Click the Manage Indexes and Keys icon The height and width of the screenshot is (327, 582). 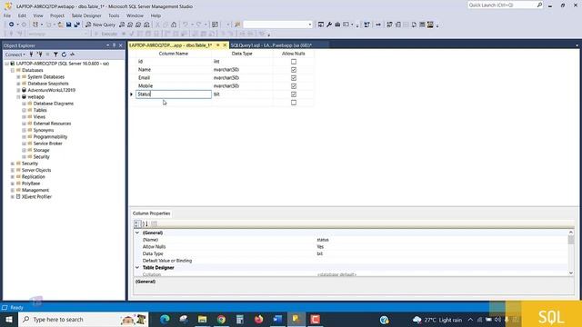point(398,25)
